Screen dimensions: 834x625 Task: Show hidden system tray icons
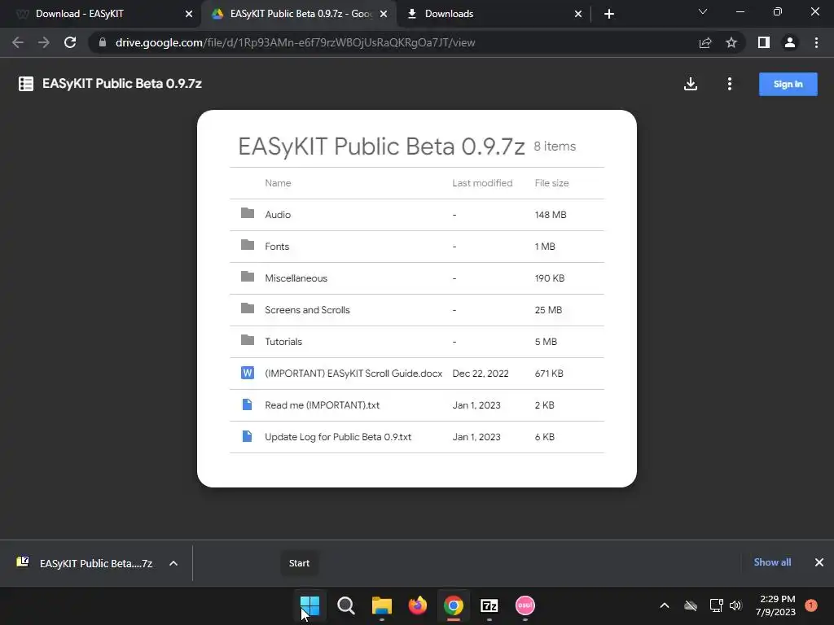pyautogui.click(x=665, y=605)
